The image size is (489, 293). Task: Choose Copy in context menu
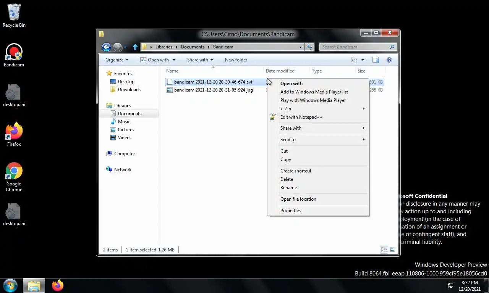tap(318, 159)
